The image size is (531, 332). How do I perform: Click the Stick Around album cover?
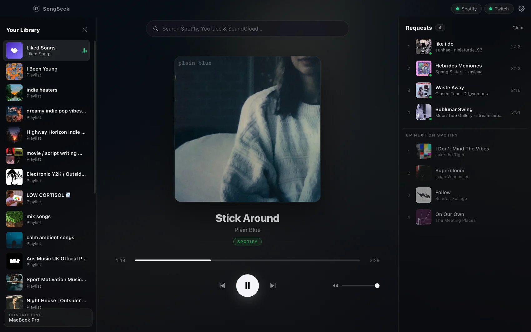click(x=247, y=129)
